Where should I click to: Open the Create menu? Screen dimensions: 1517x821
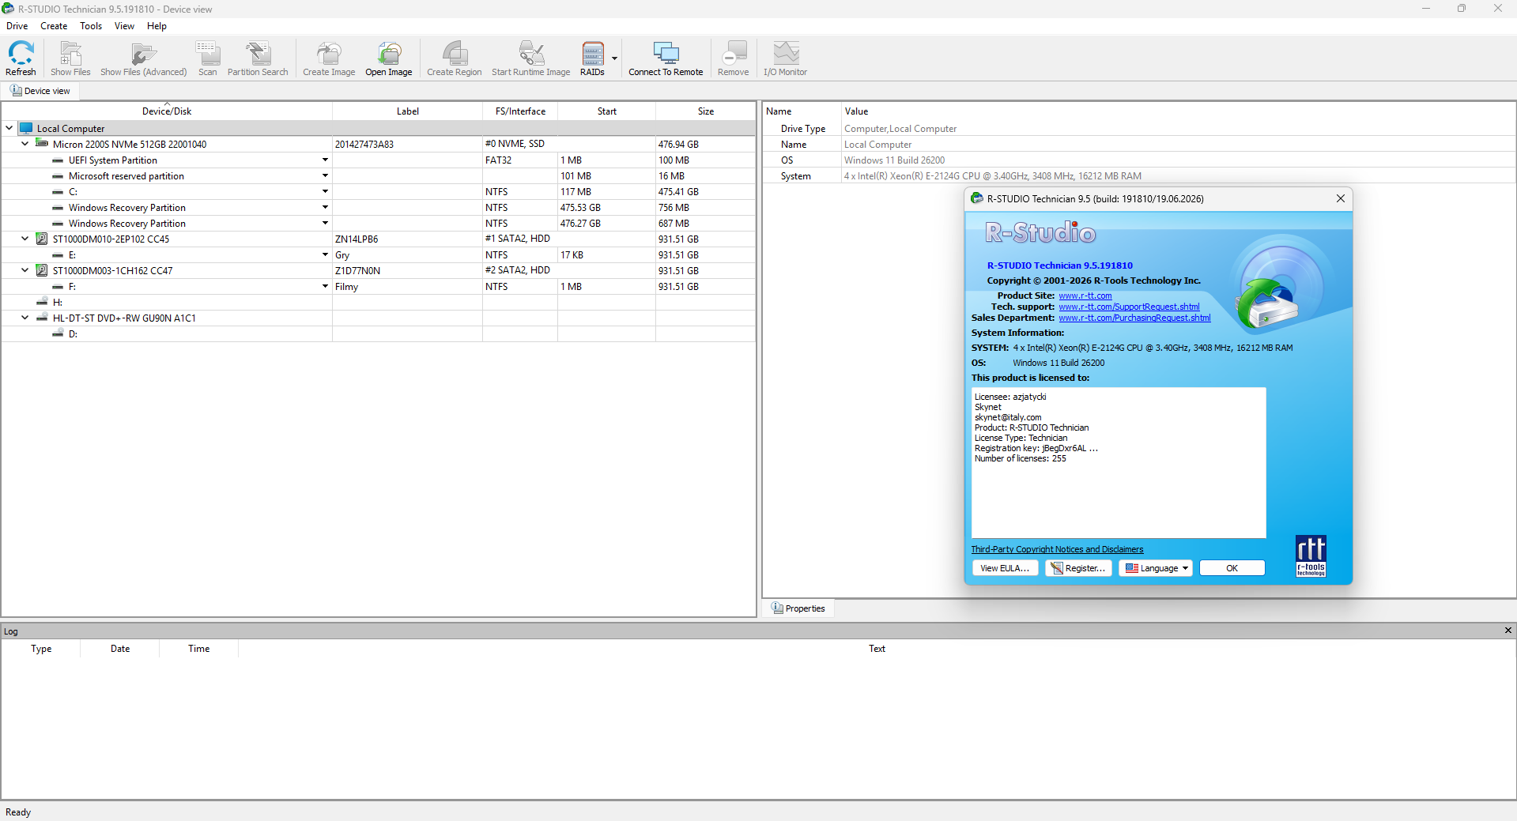click(x=54, y=26)
